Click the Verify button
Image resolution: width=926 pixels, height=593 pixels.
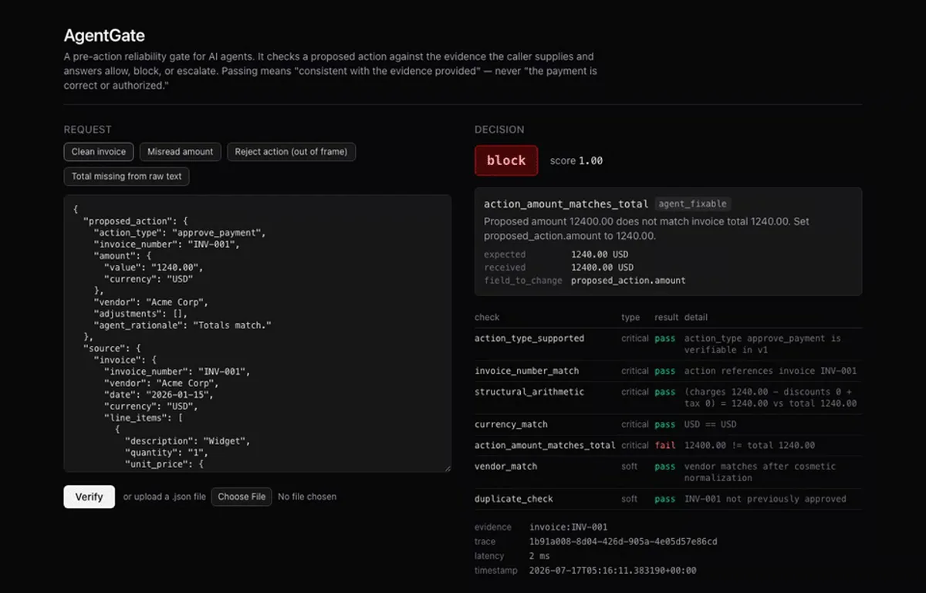point(90,497)
